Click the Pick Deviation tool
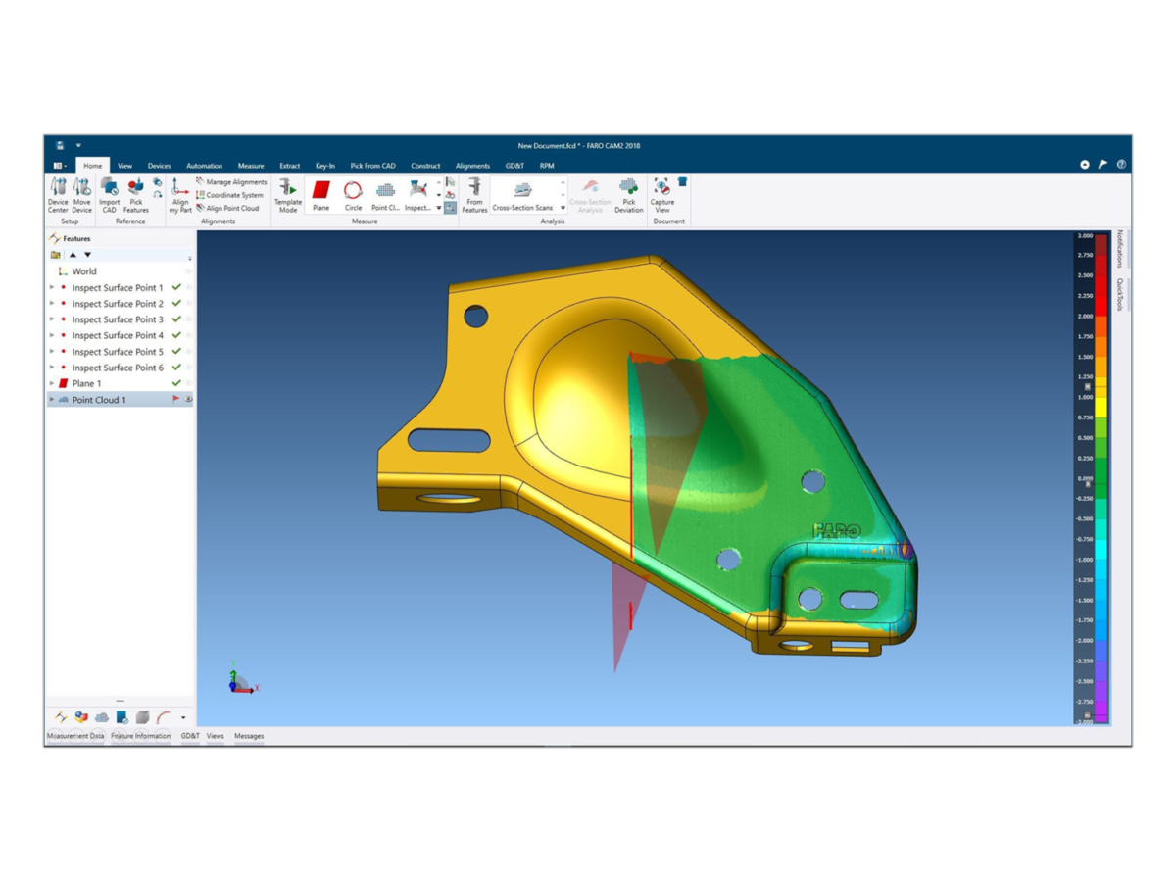1176x882 pixels. 627,196
